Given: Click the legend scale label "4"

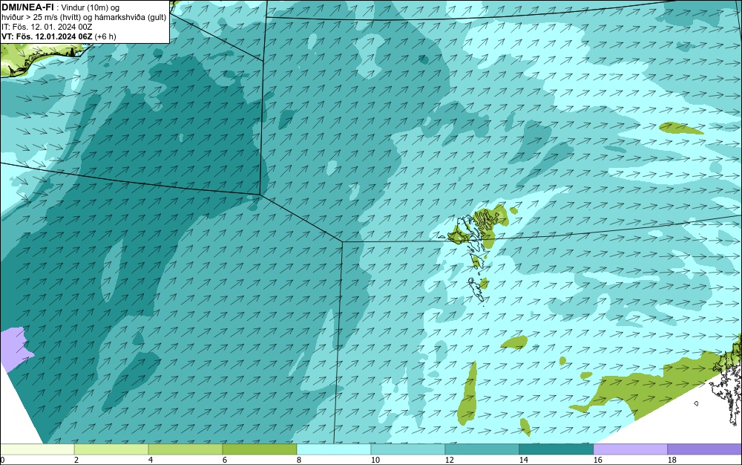Looking at the screenshot, I should pyautogui.click(x=151, y=460).
